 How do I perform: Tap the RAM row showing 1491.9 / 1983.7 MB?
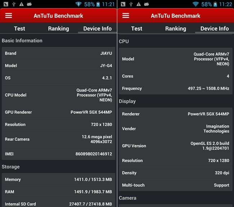[58, 192]
